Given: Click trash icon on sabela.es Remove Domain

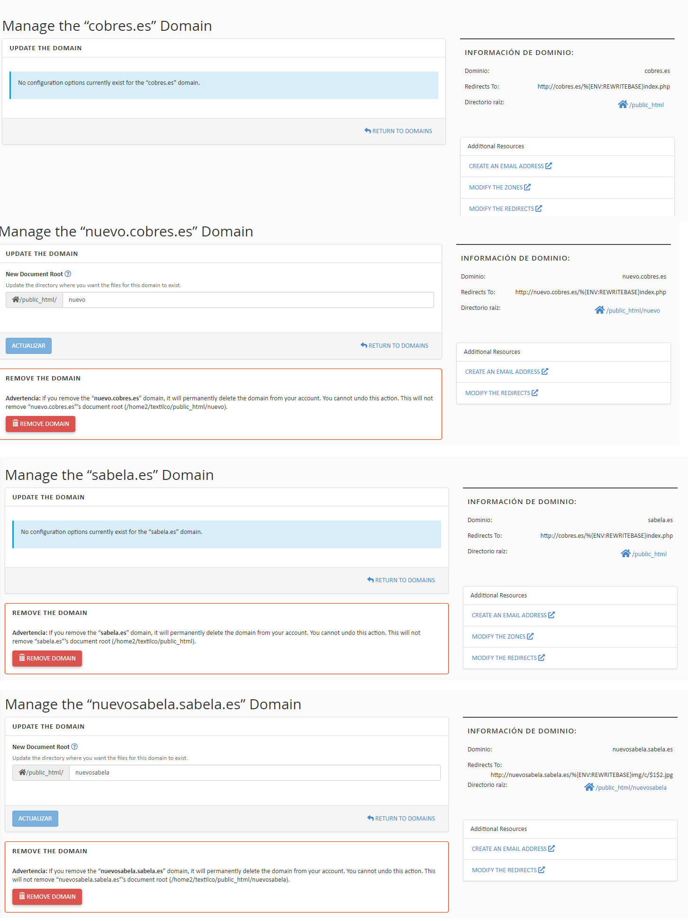Looking at the screenshot, I should click(x=22, y=658).
